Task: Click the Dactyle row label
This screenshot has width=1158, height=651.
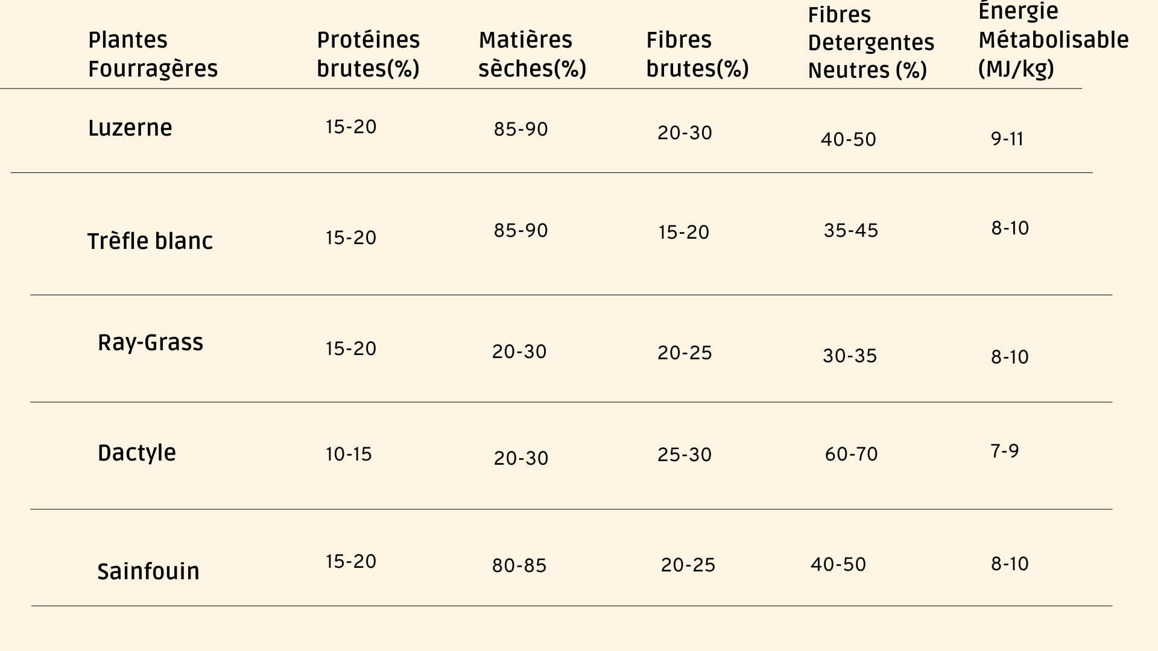Action: click(137, 453)
